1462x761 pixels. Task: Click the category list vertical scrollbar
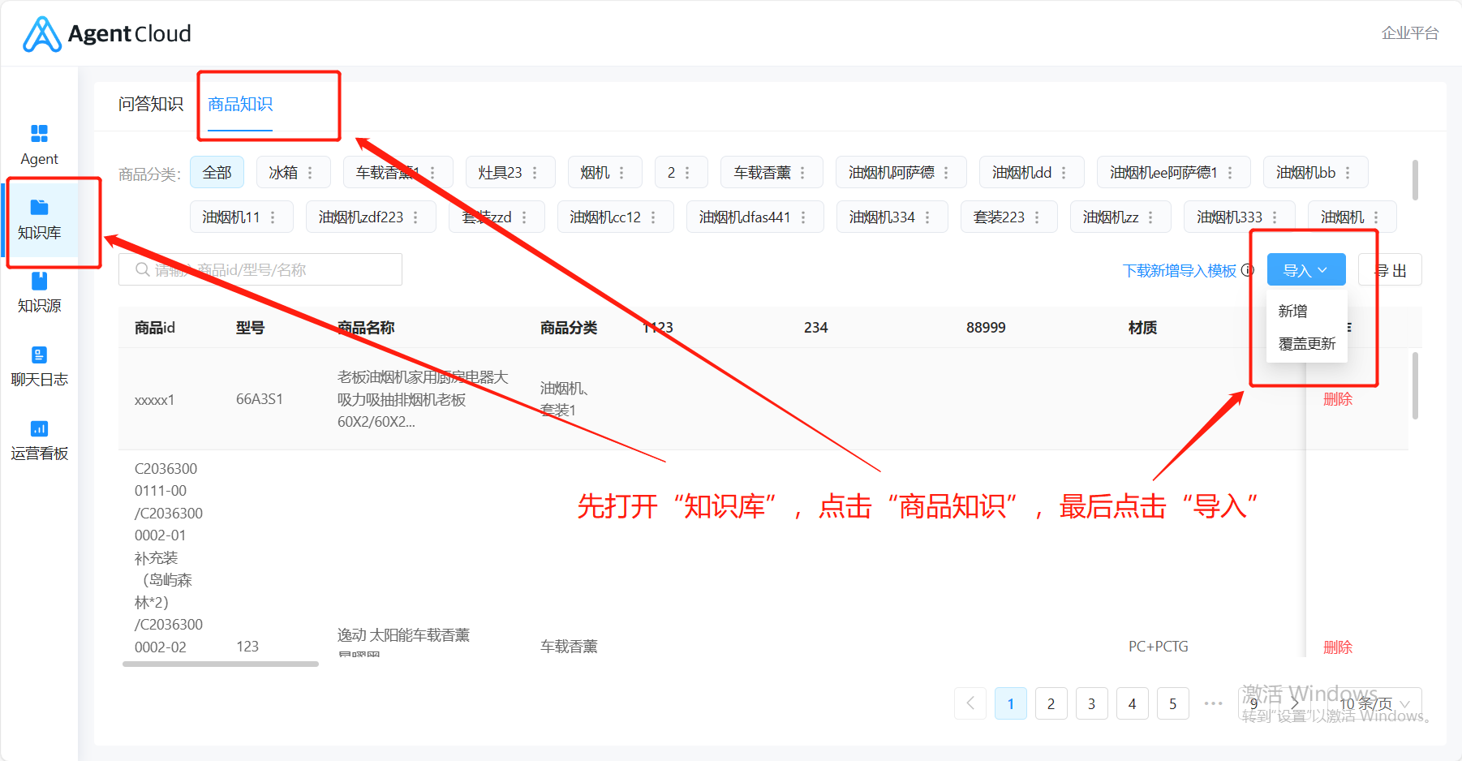pyautogui.click(x=1415, y=180)
